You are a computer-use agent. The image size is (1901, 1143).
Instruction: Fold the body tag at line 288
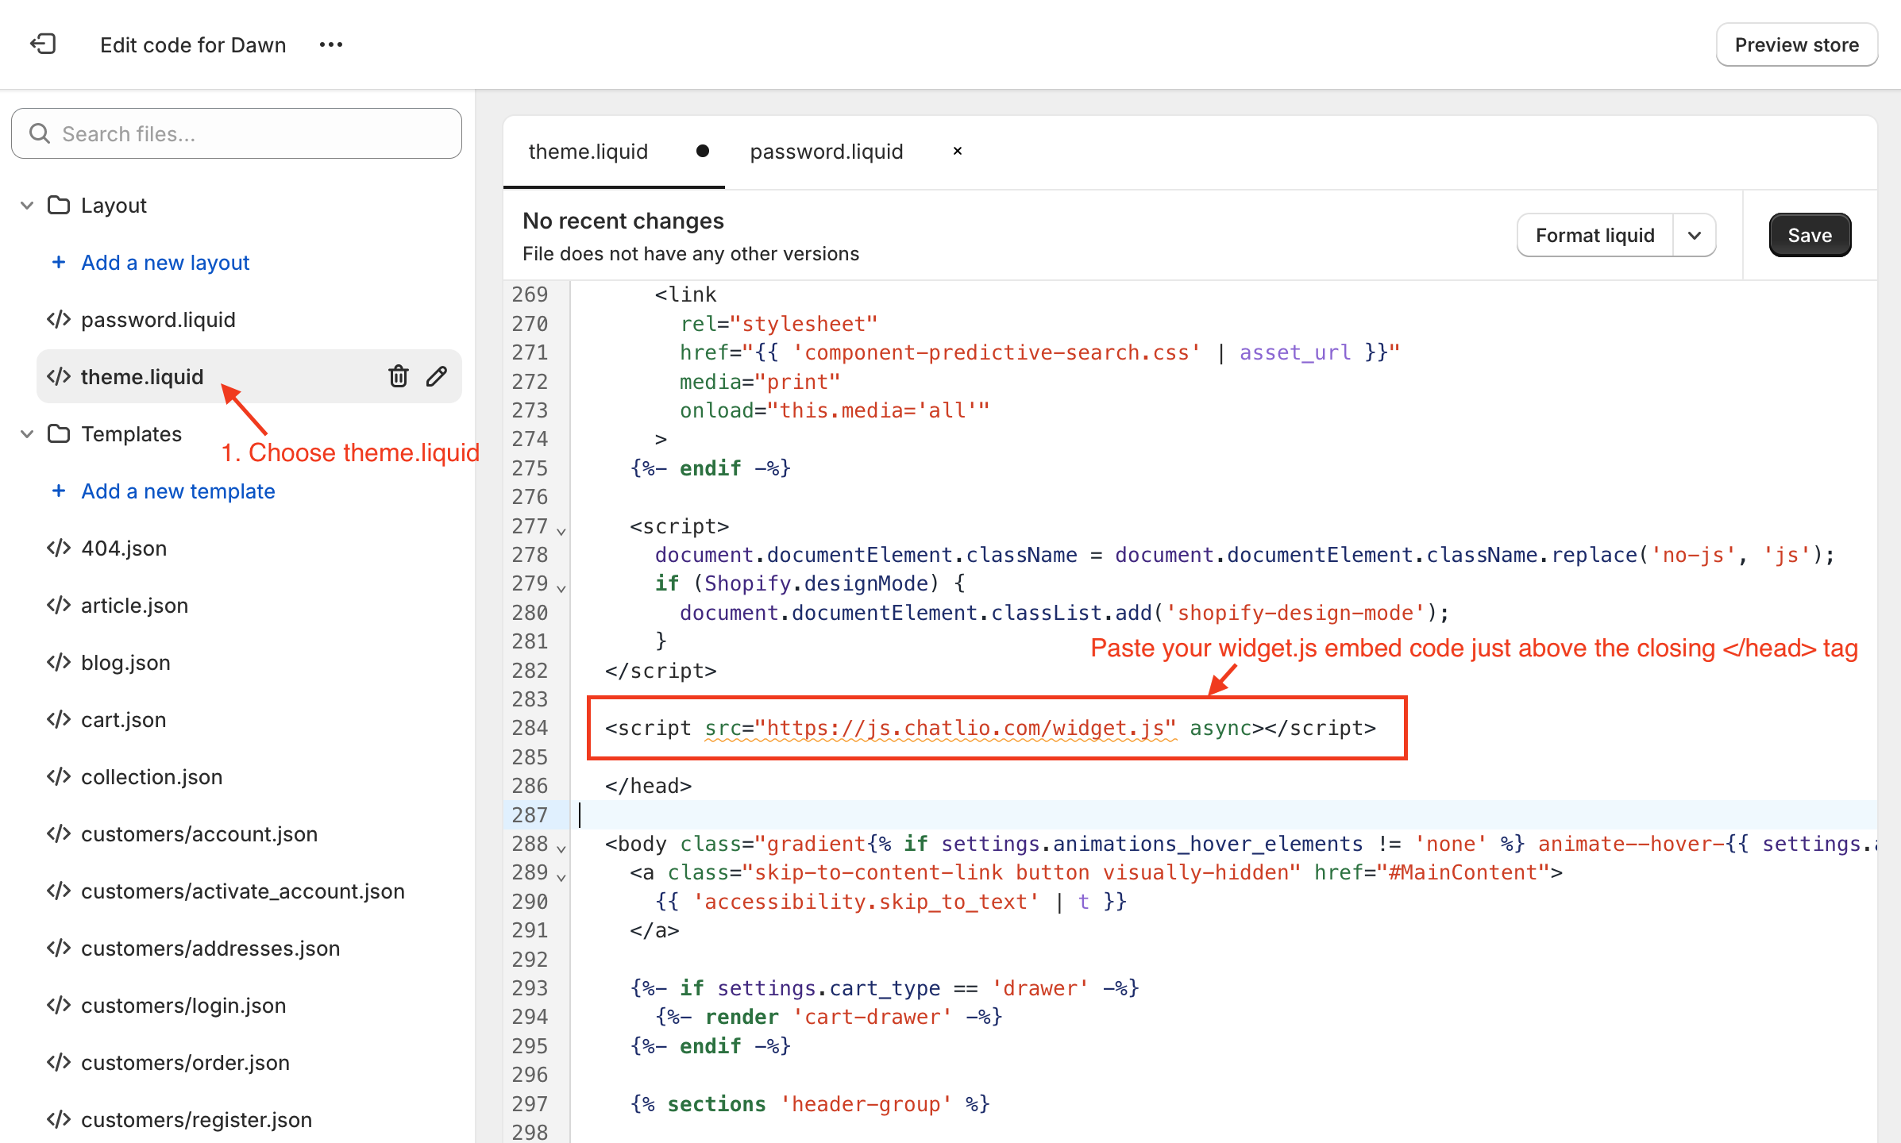(561, 848)
